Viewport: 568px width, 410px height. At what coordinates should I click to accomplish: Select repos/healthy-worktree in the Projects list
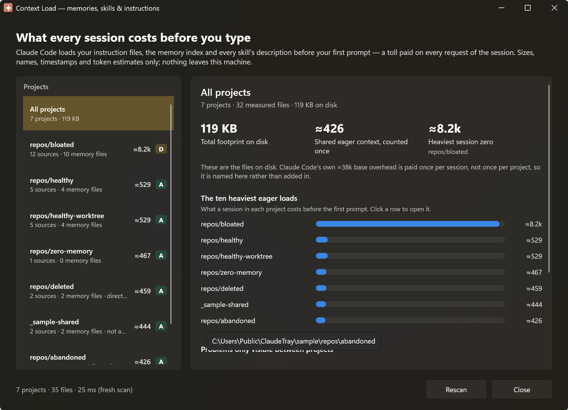coord(98,220)
